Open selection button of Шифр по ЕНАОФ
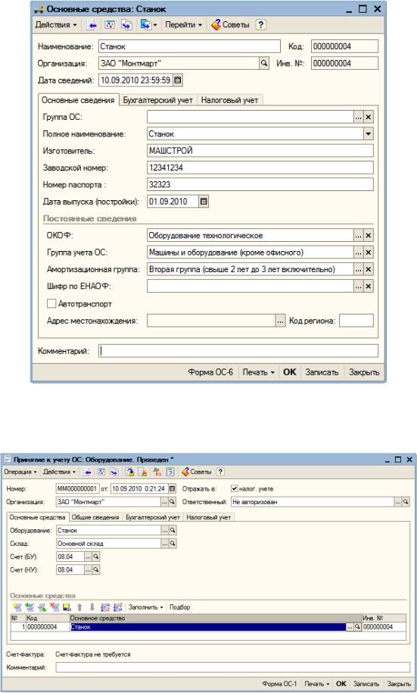Image resolution: width=417 pixels, height=693 pixels. 358,287
